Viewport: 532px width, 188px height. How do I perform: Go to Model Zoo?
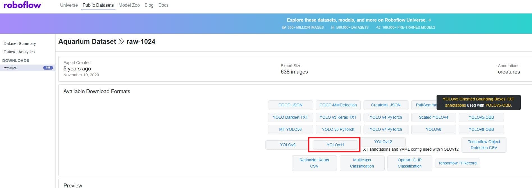129,5
